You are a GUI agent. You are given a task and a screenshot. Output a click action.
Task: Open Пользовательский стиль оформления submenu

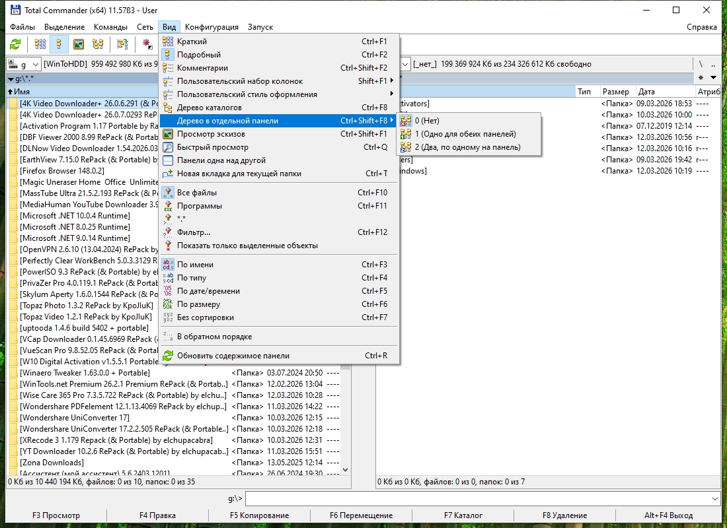point(279,94)
